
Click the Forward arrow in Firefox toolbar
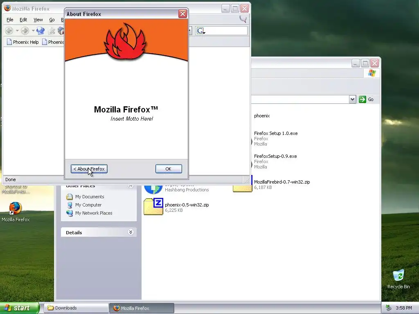pos(25,31)
